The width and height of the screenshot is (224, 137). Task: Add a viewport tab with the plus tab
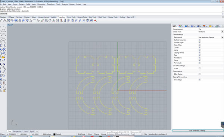pyautogui.click(x=37, y=131)
